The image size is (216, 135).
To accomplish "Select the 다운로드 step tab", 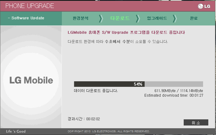I will [120, 18].
